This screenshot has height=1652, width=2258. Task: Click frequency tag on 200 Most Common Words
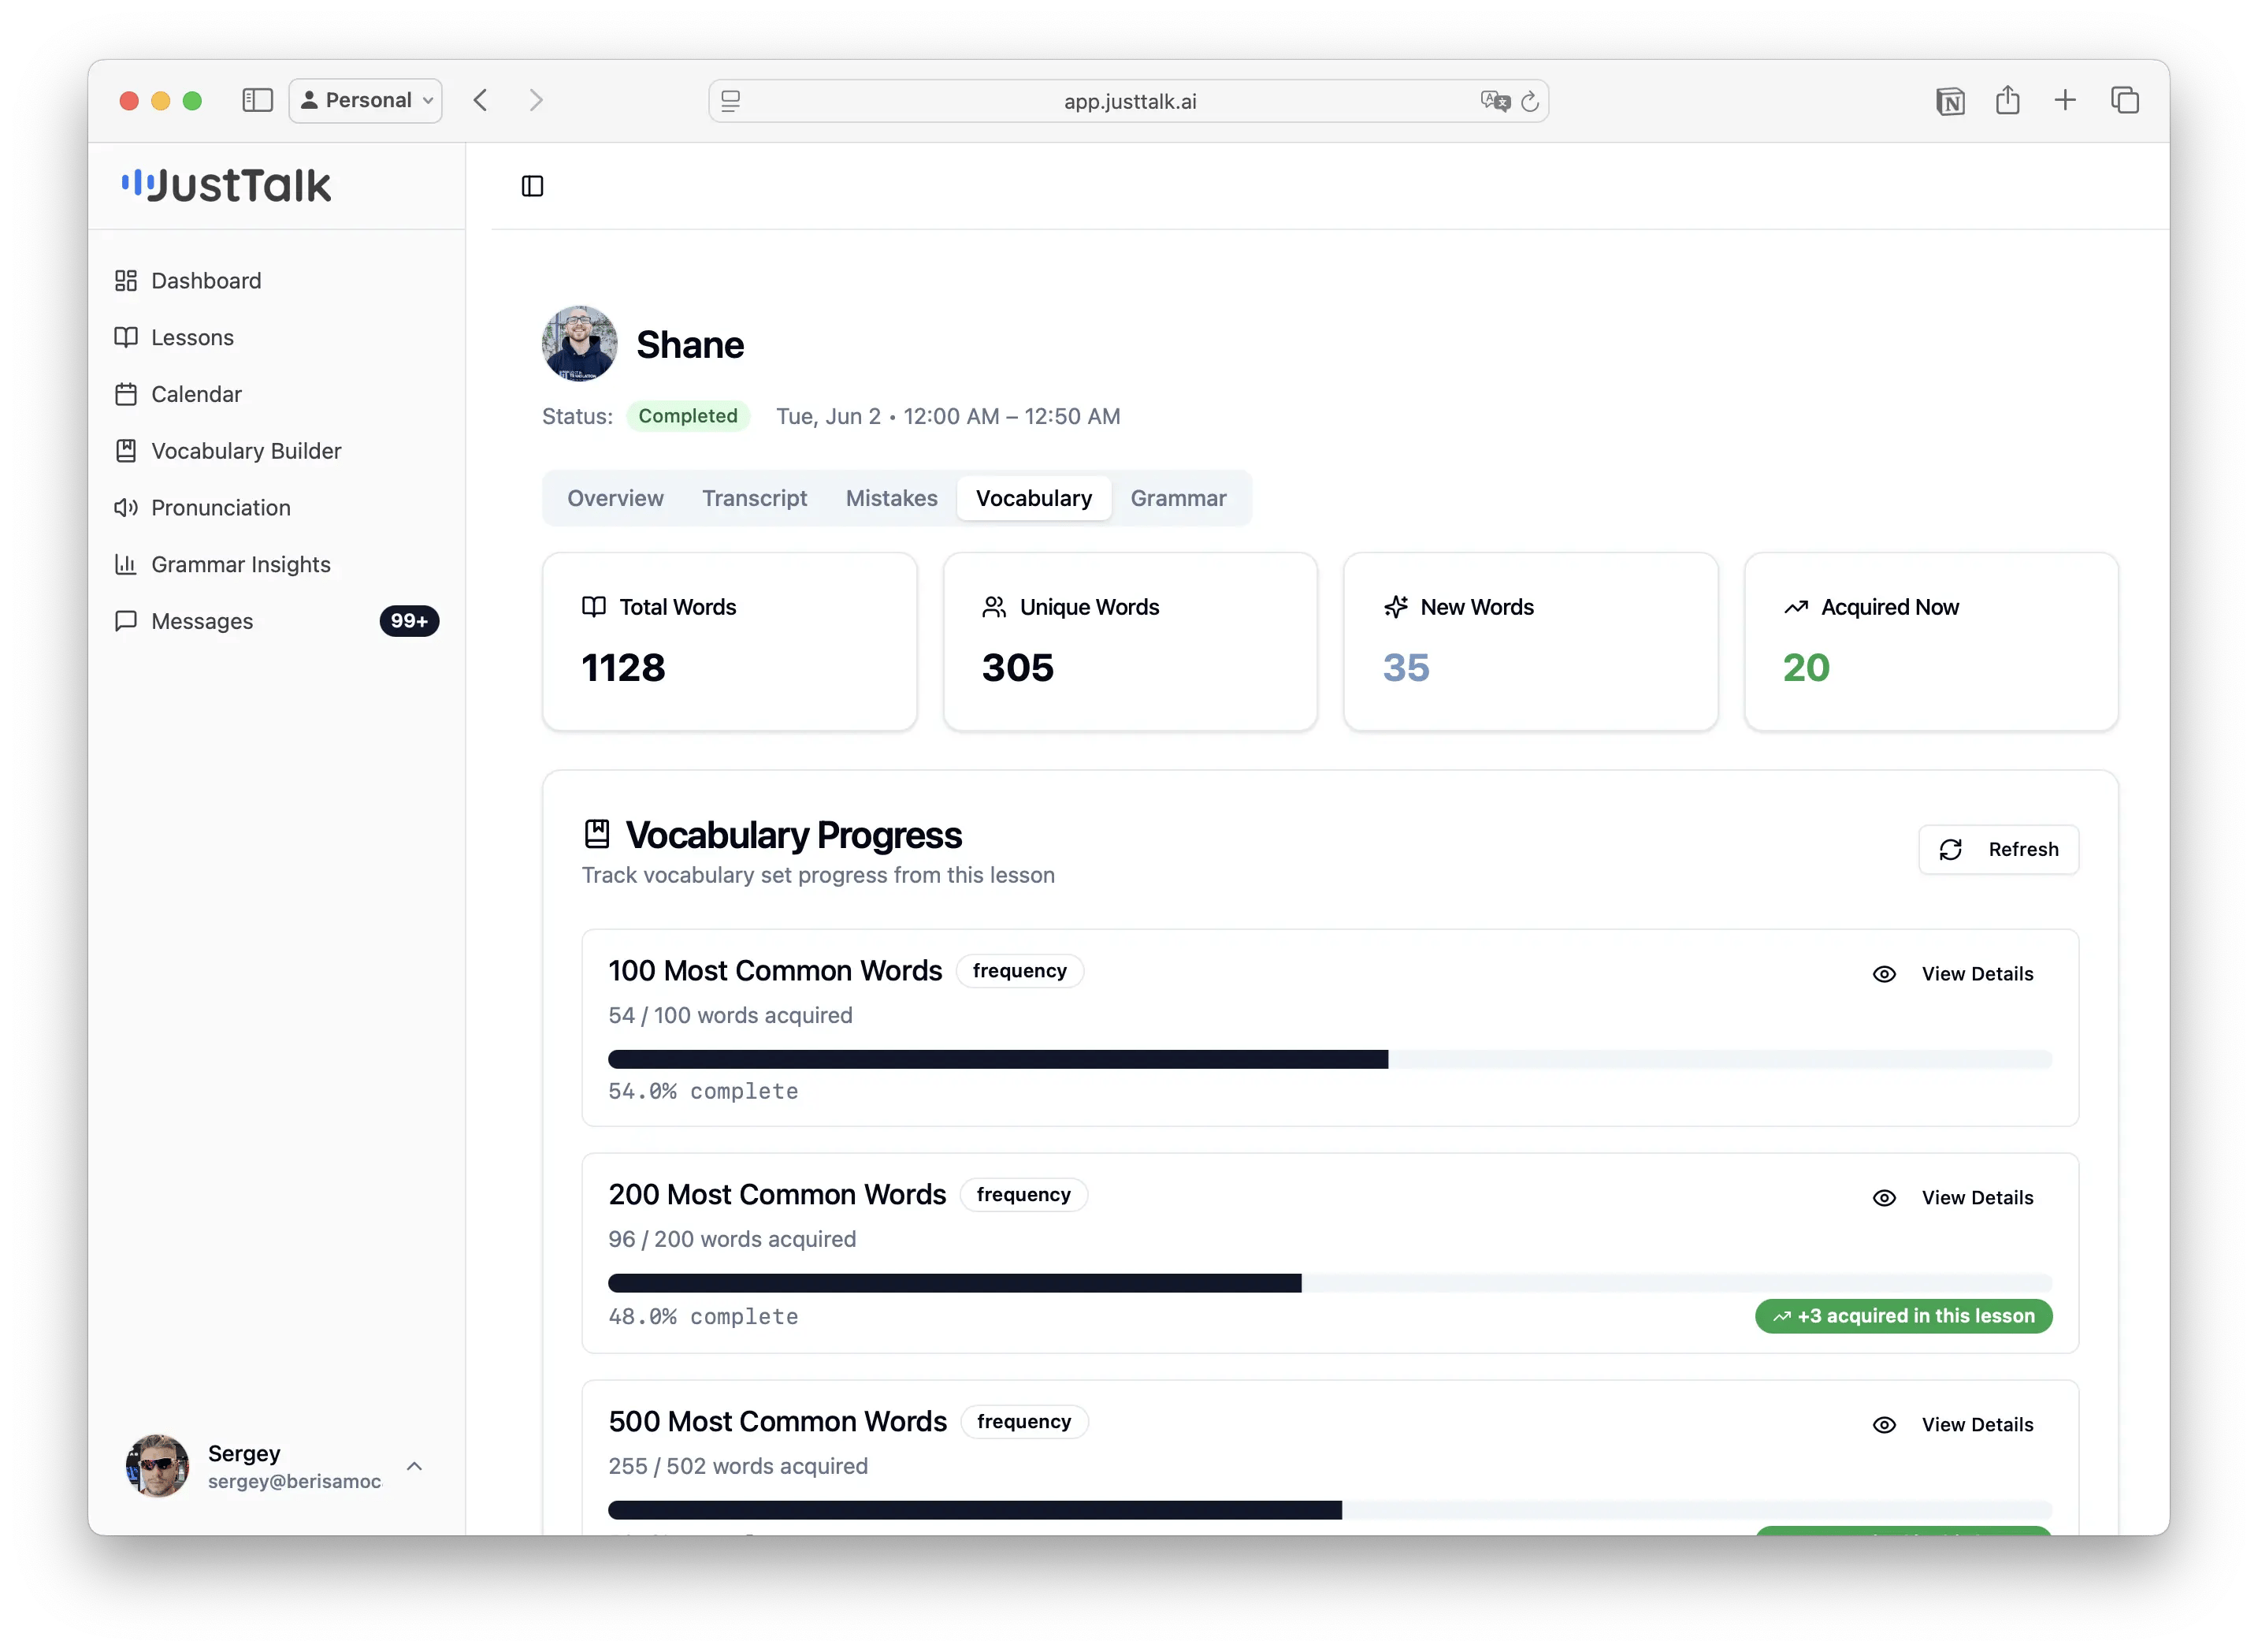click(x=1023, y=1195)
